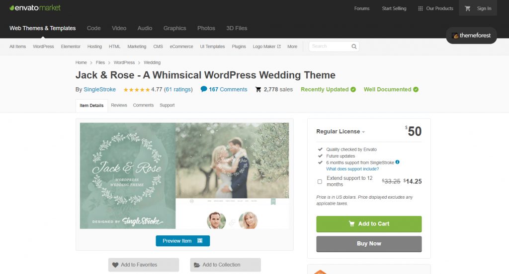Click the search magnifier icon
The image size is (509, 274).
click(354, 46)
